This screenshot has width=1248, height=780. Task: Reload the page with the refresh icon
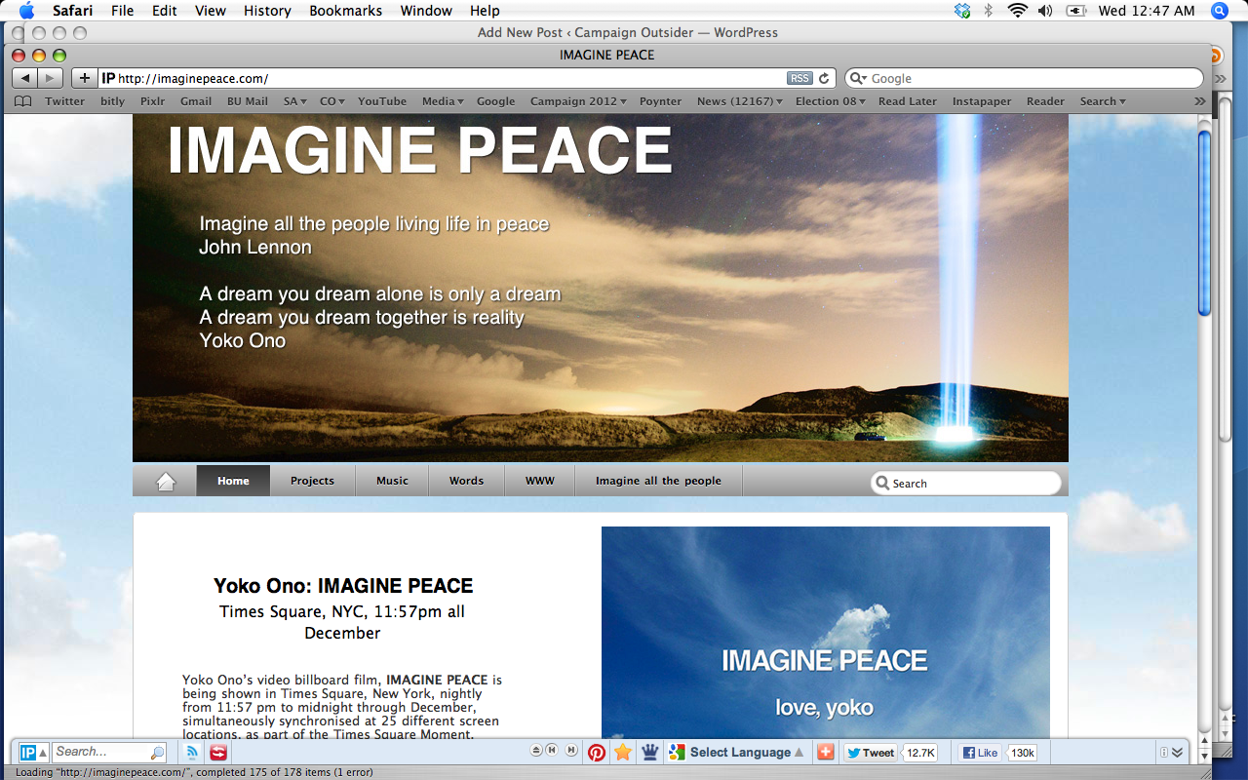[824, 78]
